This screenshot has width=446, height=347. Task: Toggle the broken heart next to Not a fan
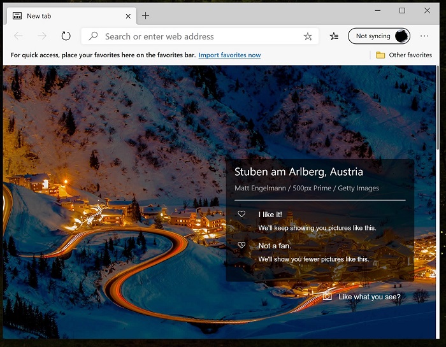point(241,245)
